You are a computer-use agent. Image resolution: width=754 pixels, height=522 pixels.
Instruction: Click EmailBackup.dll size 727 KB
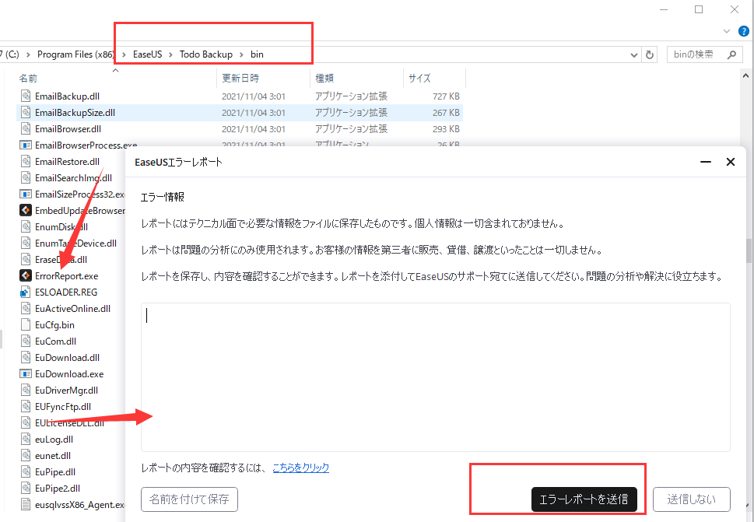click(x=446, y=96)
